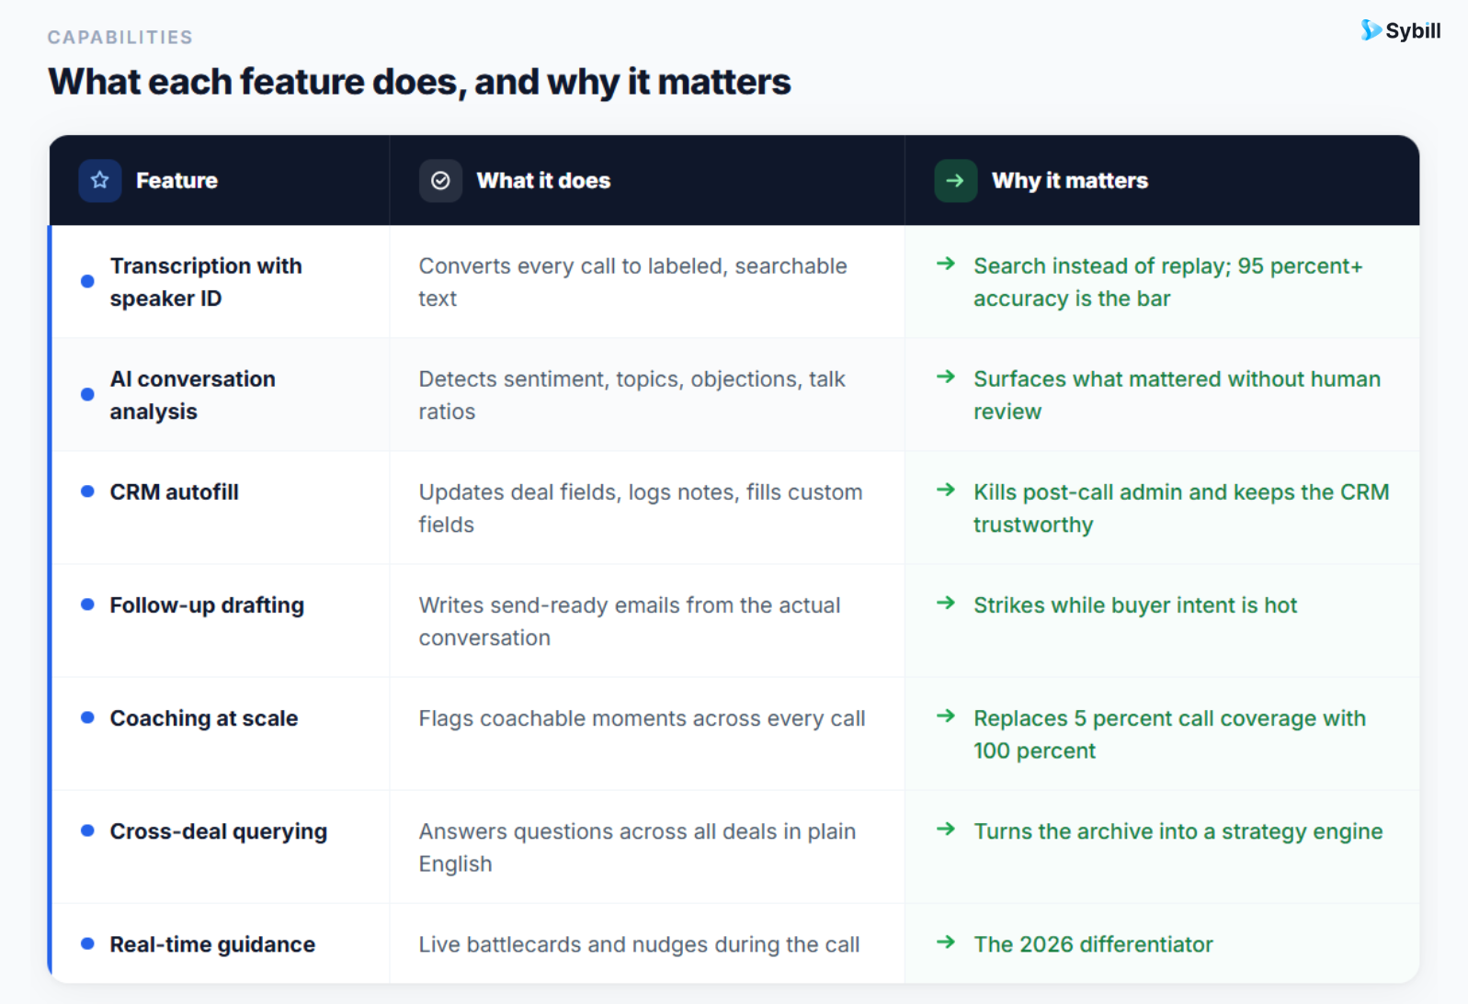Image resolution: width=1468 pixels, height=1004 pixels.
Task: Click the arrow before 'Strikes while buyer intent'
Action: coord(946,604)
